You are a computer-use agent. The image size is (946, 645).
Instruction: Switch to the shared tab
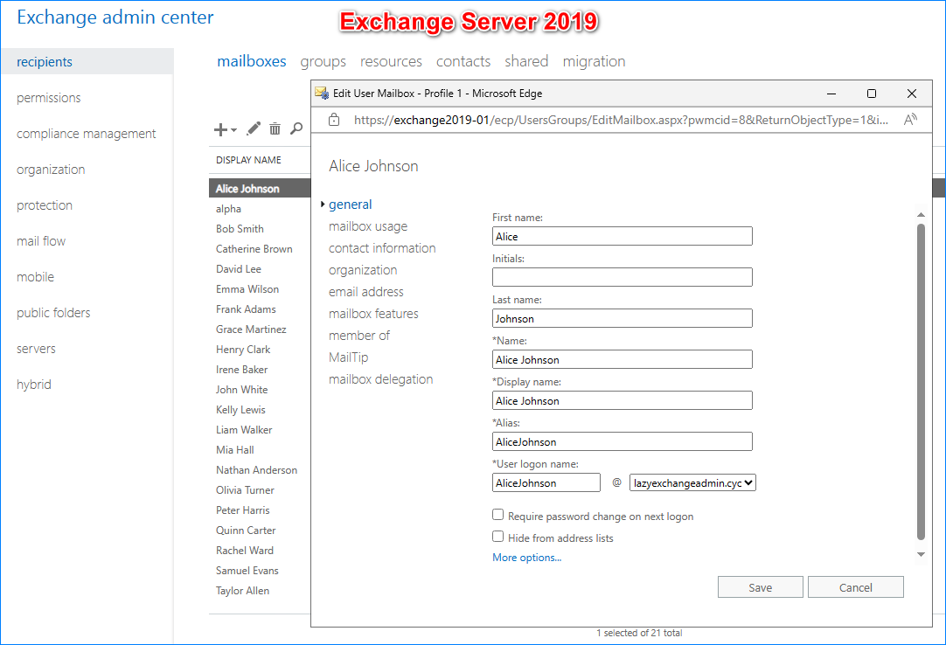(526, 61)
